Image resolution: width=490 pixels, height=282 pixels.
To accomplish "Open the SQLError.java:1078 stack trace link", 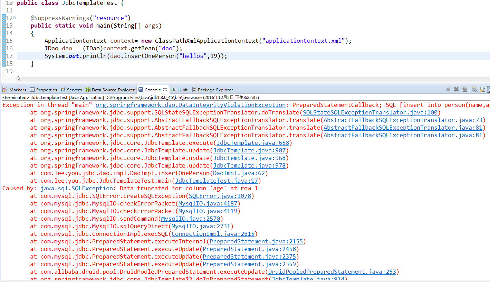I will click(220, 195).
